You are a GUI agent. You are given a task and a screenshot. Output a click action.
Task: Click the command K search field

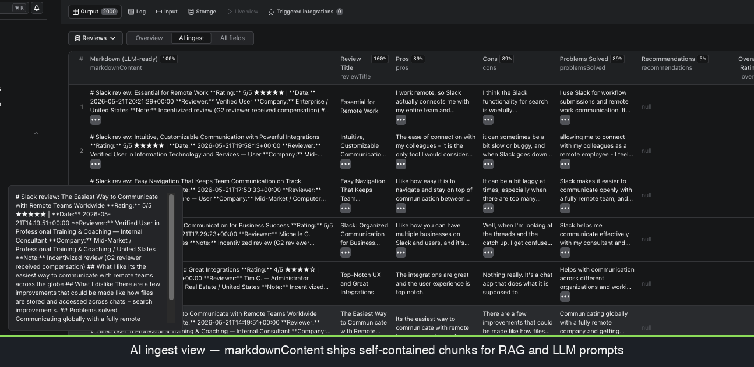click(13, 8)
